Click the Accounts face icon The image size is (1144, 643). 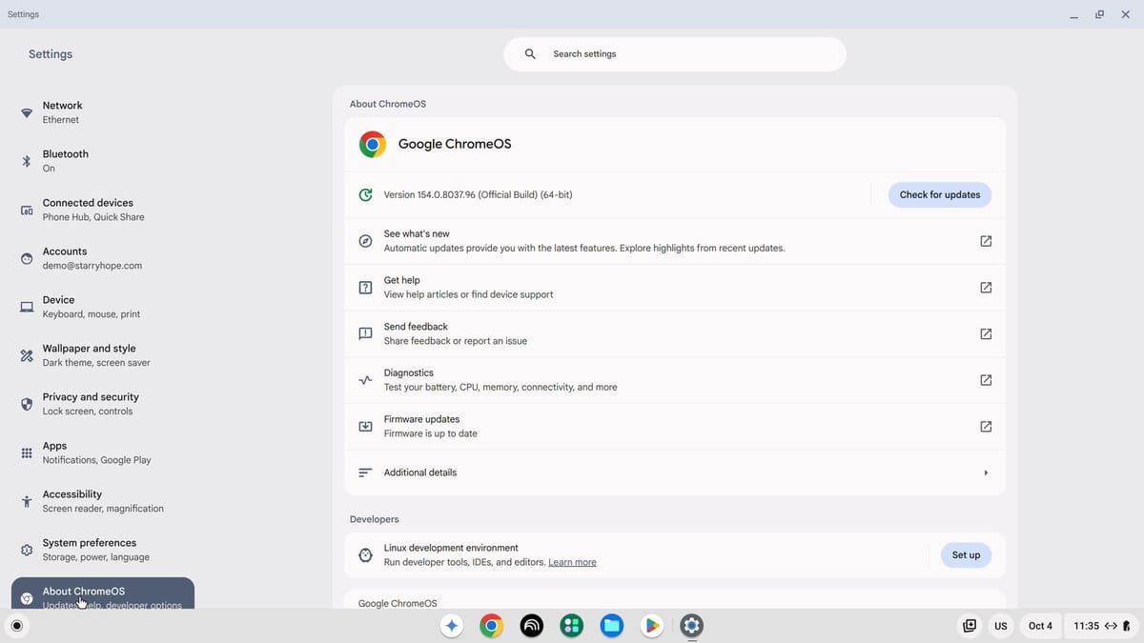pyautogui.click(x=27, y=258)
